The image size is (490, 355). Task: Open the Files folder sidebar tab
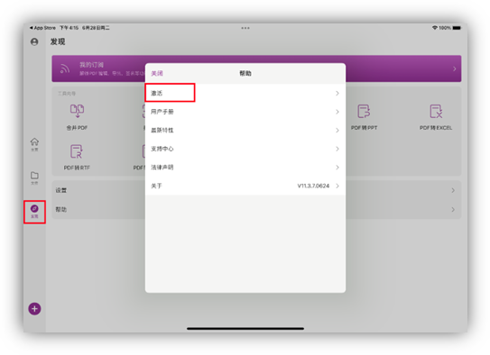pyautogui.click(x=34, y=177)
